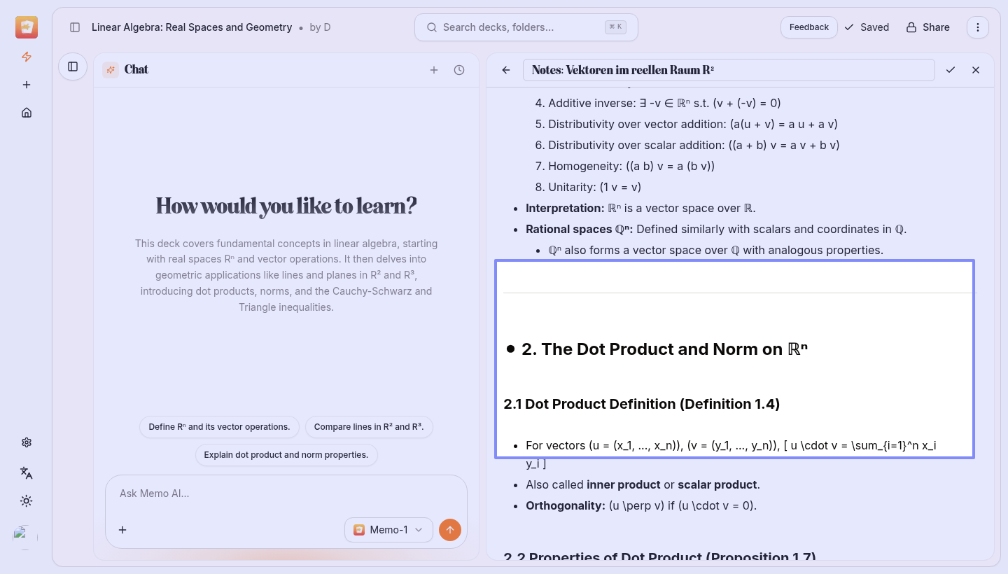Confirm note title with checkmark icon

tap(951, 70)
